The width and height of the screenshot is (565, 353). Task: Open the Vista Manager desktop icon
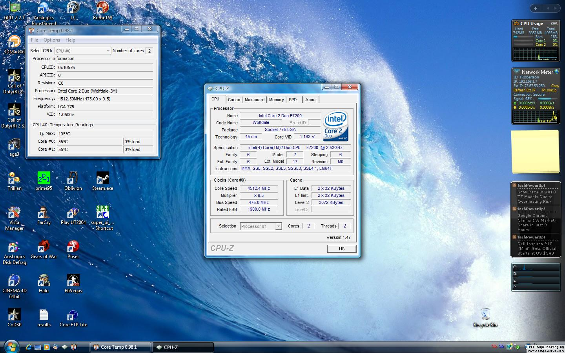[x=15, y=218]
